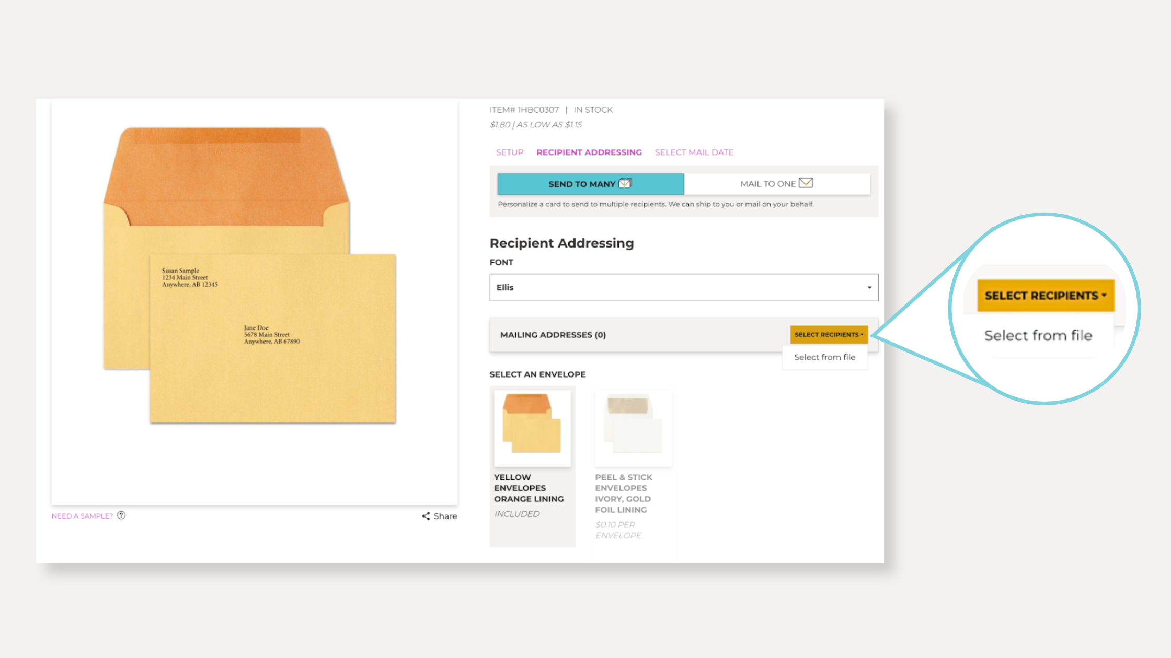This screenshot has width=1171, height=658.
Task: Expand the Select Recipients dropdown button
Action: 829,335
